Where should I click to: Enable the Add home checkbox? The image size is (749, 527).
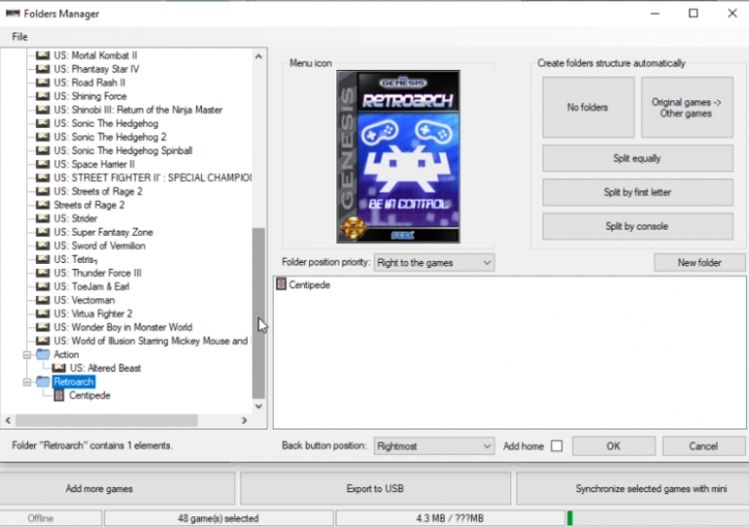click(x=557, y=446)
